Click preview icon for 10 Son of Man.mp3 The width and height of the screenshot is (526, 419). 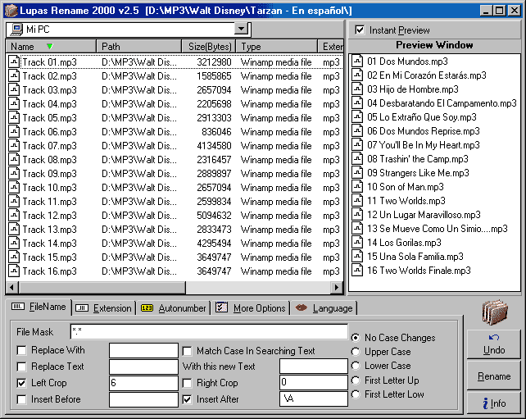357,186
